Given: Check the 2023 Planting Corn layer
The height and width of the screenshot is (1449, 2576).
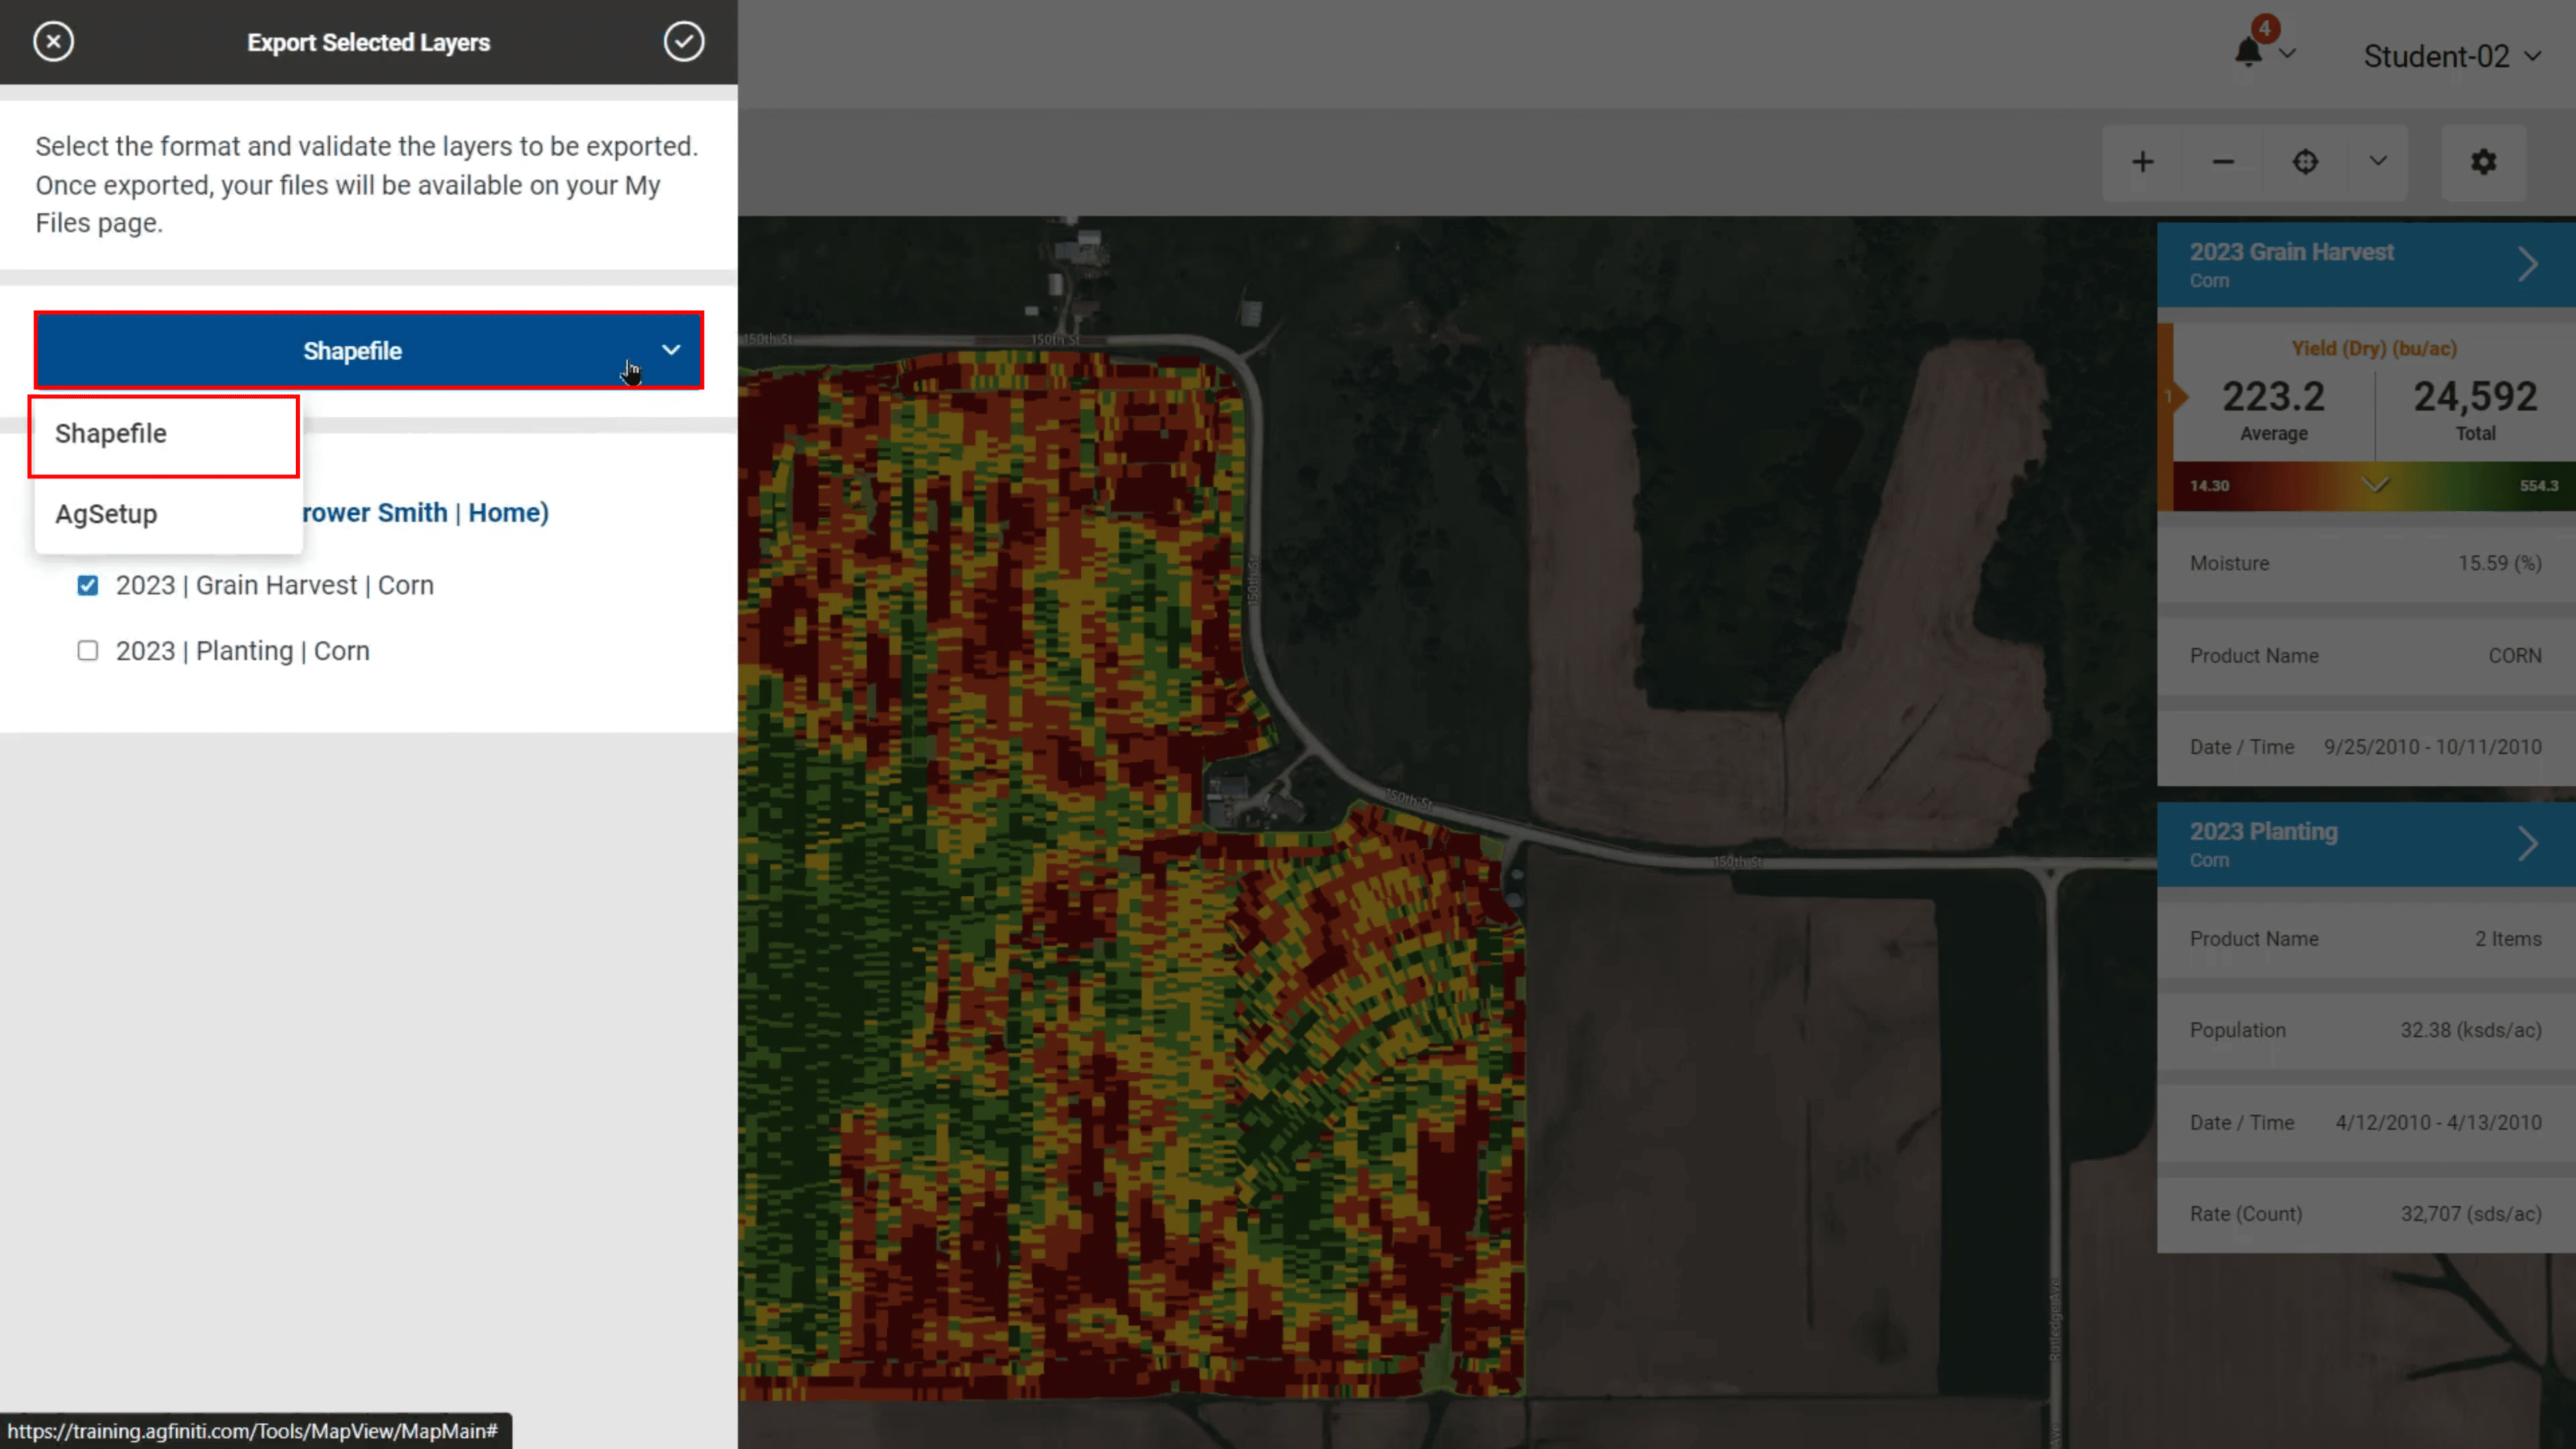Looking at the screenshot, I should [88, 650].
